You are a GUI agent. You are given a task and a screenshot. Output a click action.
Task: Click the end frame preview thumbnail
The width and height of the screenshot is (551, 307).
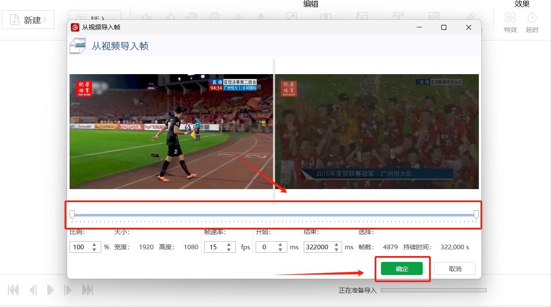pyautogui.click(x=377, y=131)
